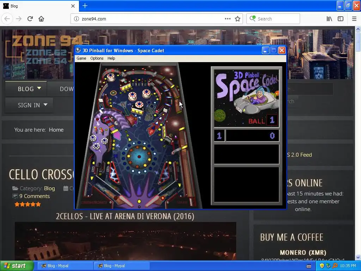Open the Options menu in Pinball
Viewport: 361px width, 271px height.
[97, 58]
